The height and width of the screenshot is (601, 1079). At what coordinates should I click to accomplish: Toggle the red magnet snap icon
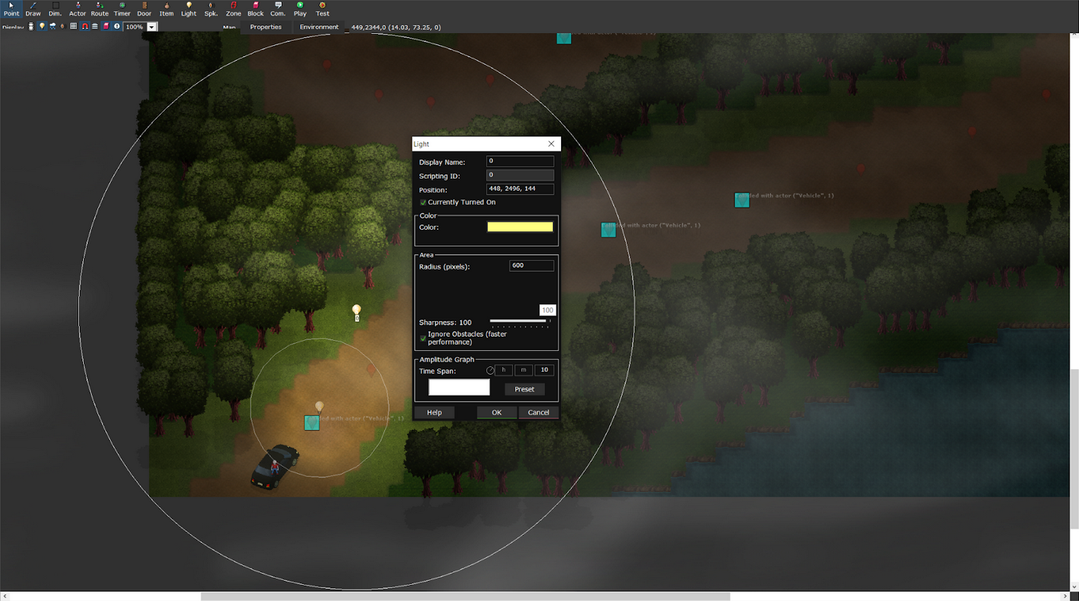click(x=84, y=26)
